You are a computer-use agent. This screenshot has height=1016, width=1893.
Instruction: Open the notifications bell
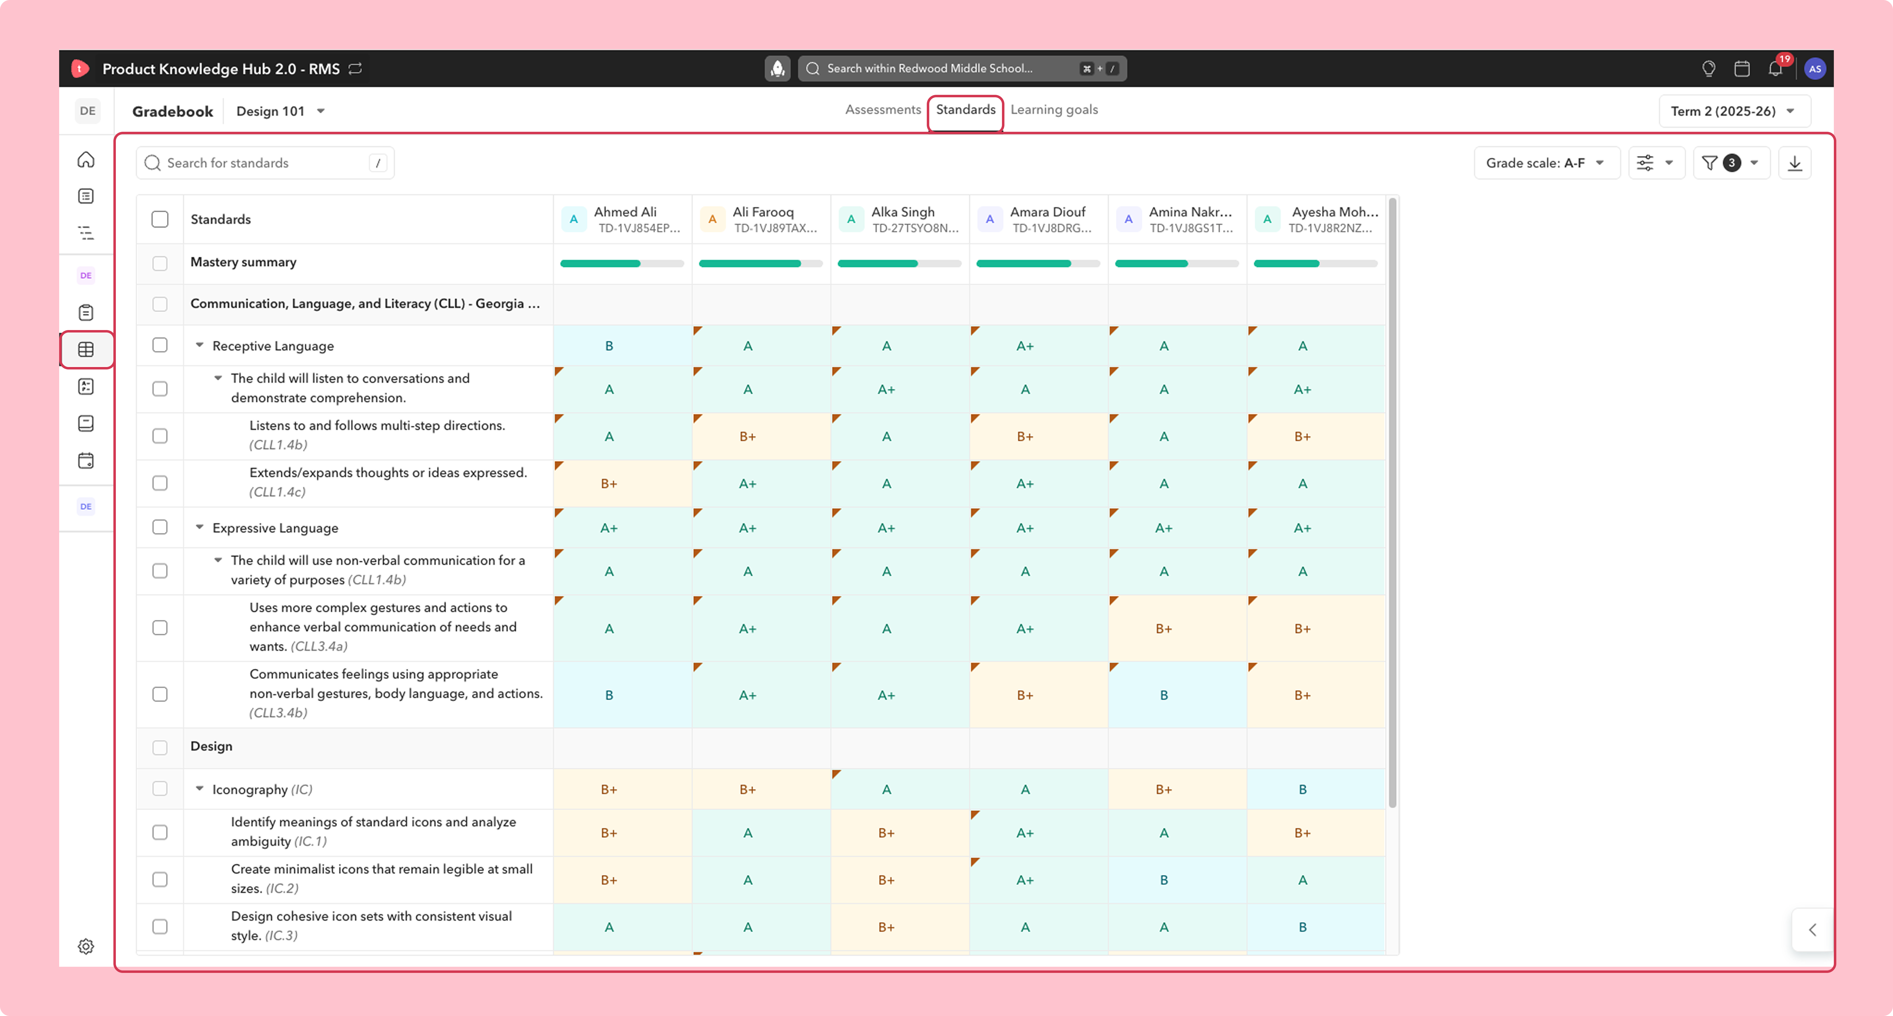pos(1775,68)
